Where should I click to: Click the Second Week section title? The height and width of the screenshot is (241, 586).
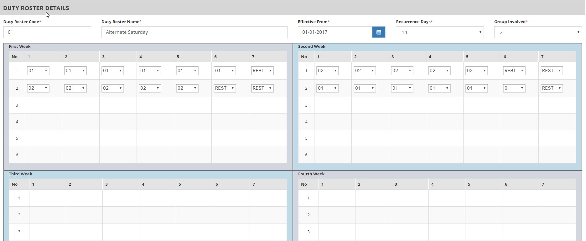(x=312, y=46)
